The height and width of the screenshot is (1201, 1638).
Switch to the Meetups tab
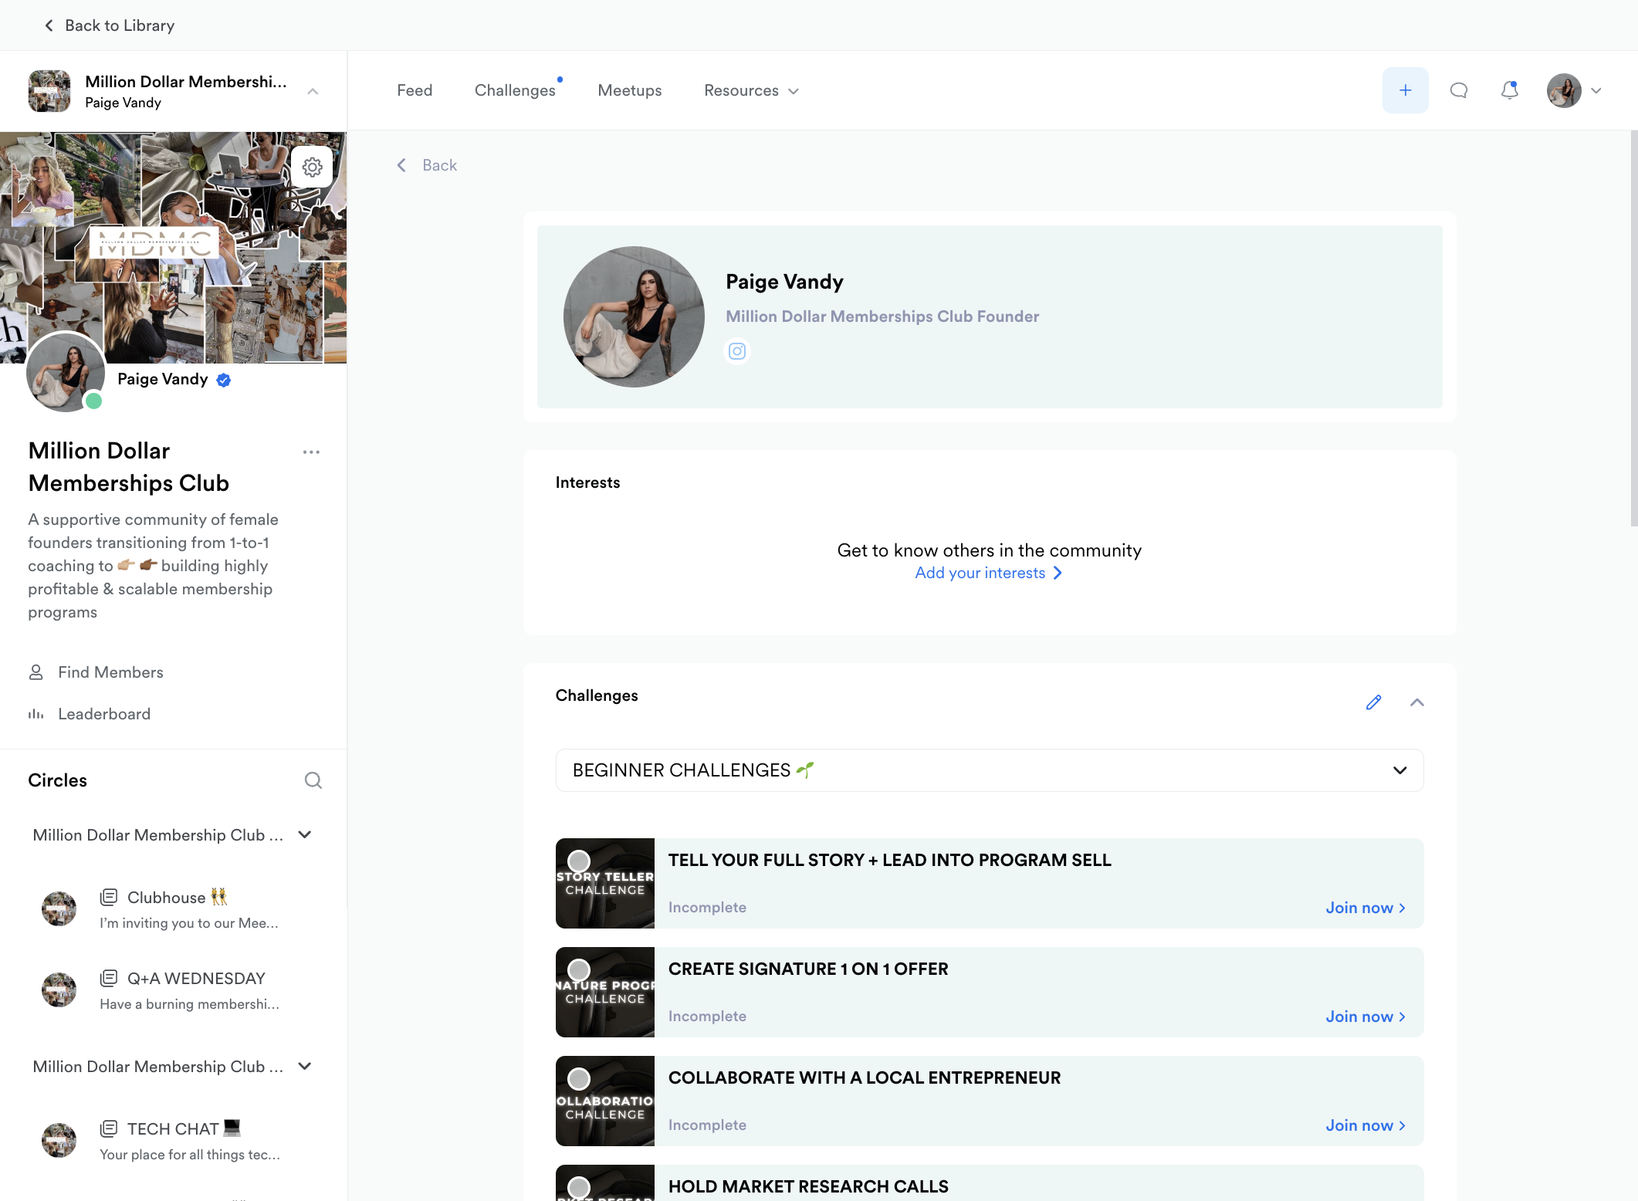tap(630, 90)
